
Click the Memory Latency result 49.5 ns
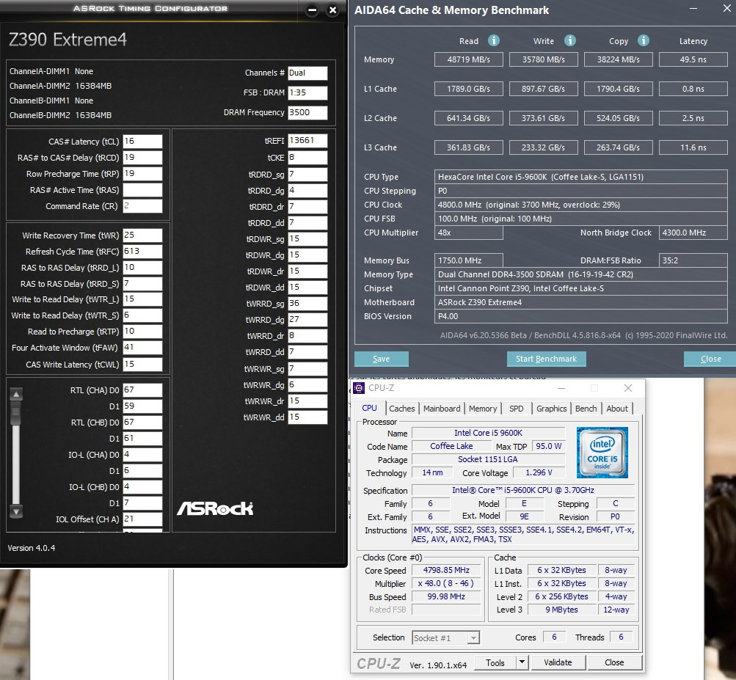pyautogui.click(x=693, y=59)
